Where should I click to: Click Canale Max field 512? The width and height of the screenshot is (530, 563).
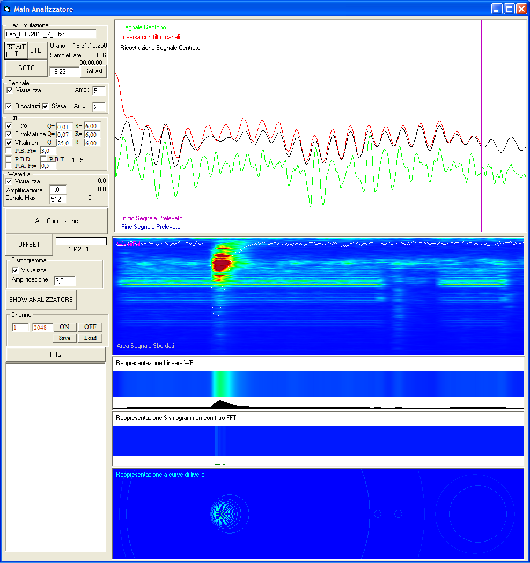click(58, 199)
